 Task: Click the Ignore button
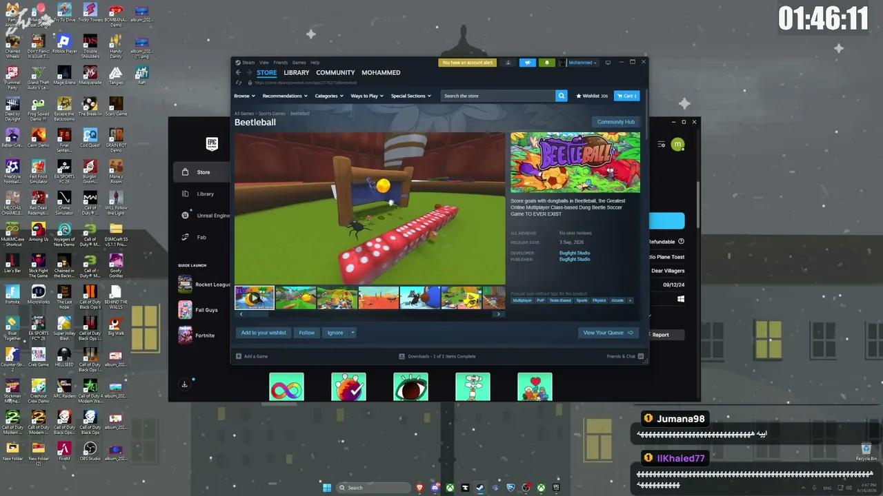(x=335, y=333)
